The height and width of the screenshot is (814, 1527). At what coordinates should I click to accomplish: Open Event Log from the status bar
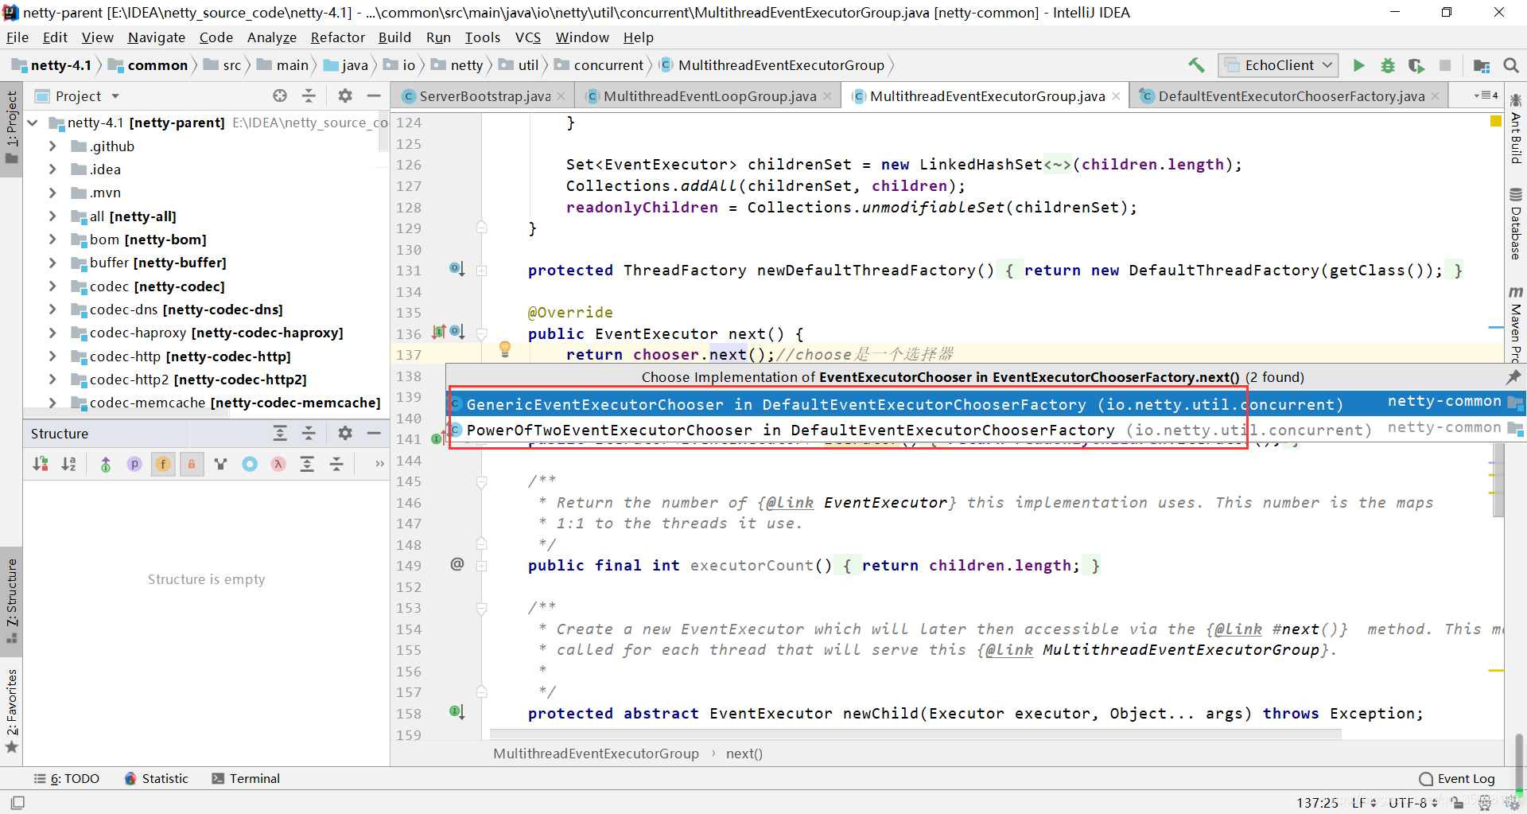(1457, 779)
